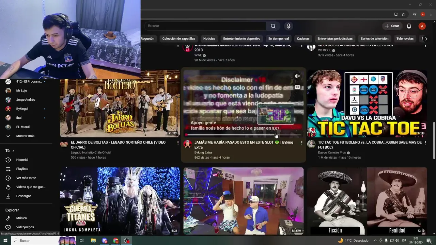This screenshot has width=436, height=245.
Task: Click the install app icon in address bar
Action: 396,14
